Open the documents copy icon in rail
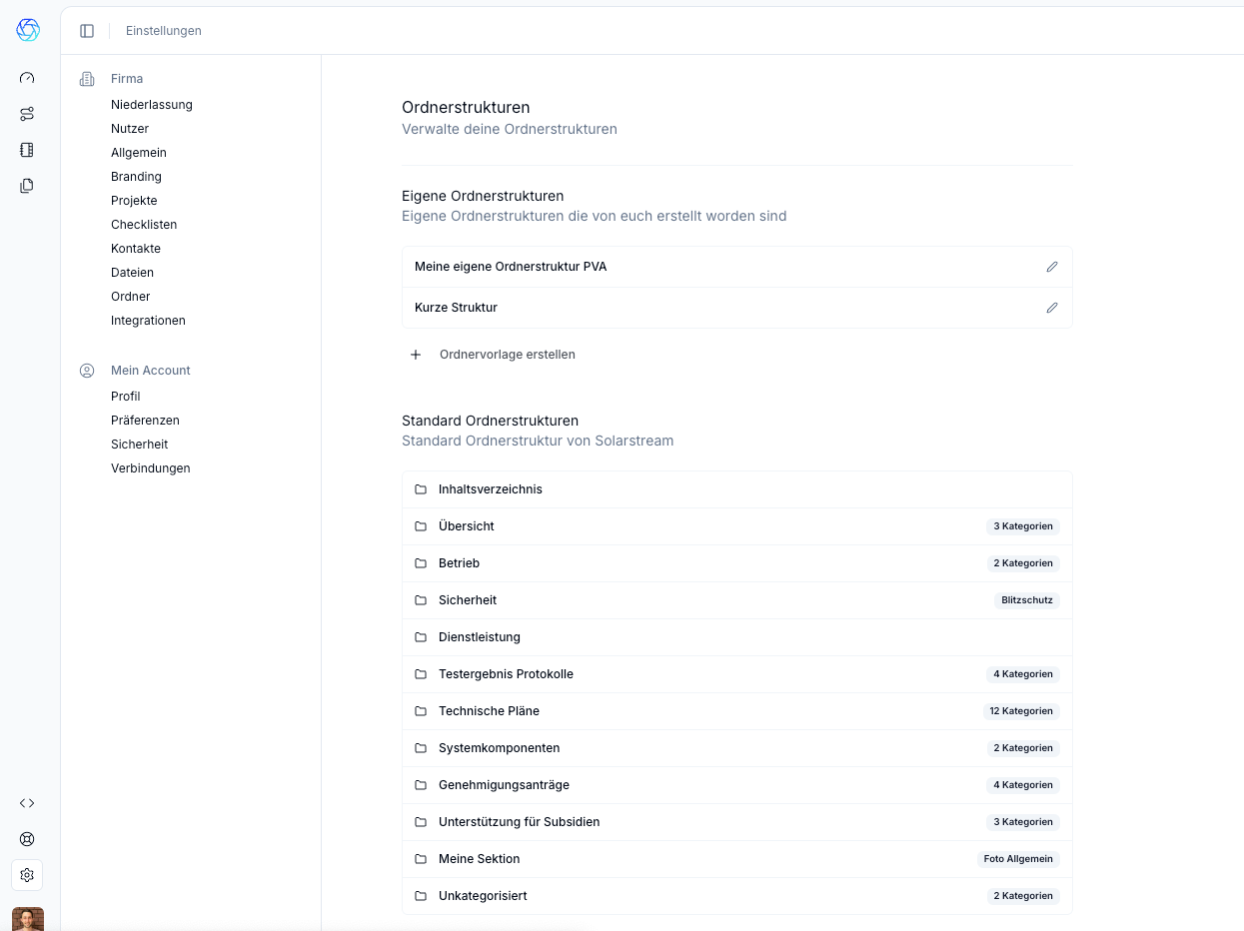This screenshot has width=1244, height=931. pos(27,186)
